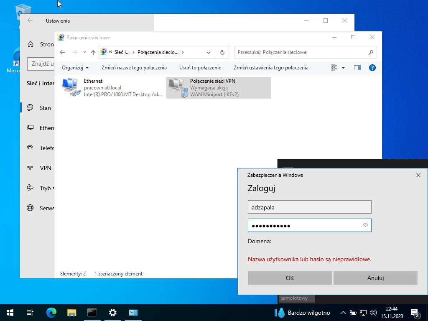The width and height of the screenshot is (428, 321).
Task: Open Bardzo wilgotno weather widget
Action: point(303,313)
